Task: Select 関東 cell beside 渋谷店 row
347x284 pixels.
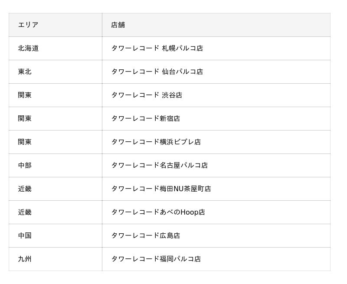Action: point(25,95)
